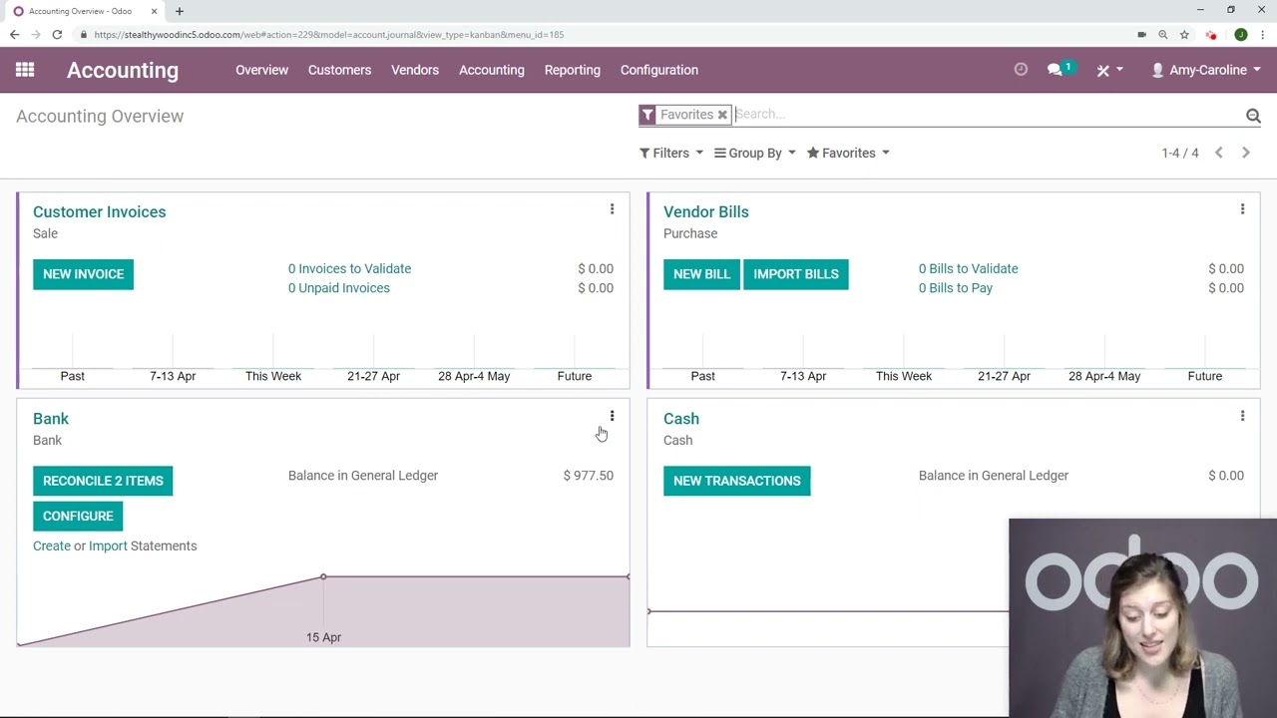Click the Accounting app title
Viewport: 1277px width, 718px height.
pyautogui.click(x=123, y=70)
